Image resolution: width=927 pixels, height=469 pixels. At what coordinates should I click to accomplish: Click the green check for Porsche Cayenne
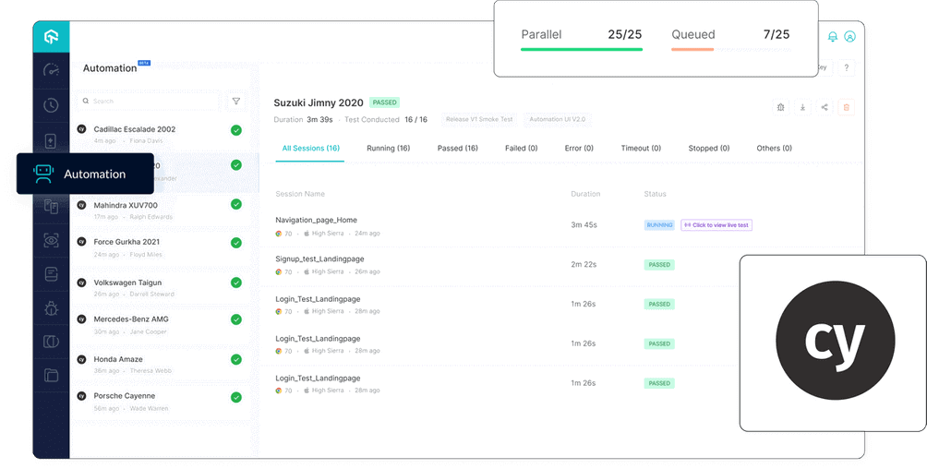235,397
